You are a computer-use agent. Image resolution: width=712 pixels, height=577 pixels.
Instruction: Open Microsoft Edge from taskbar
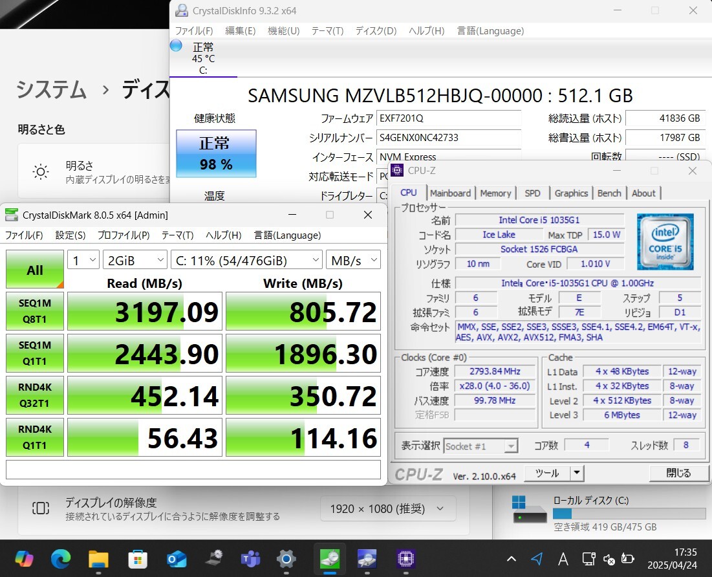(x=61, y=558)
